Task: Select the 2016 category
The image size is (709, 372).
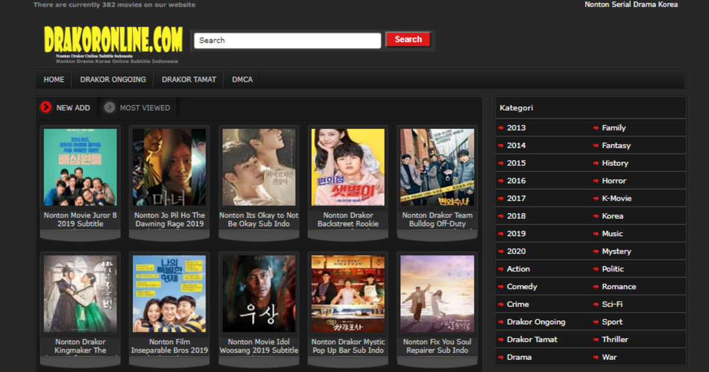Action: tap(516, 181)
